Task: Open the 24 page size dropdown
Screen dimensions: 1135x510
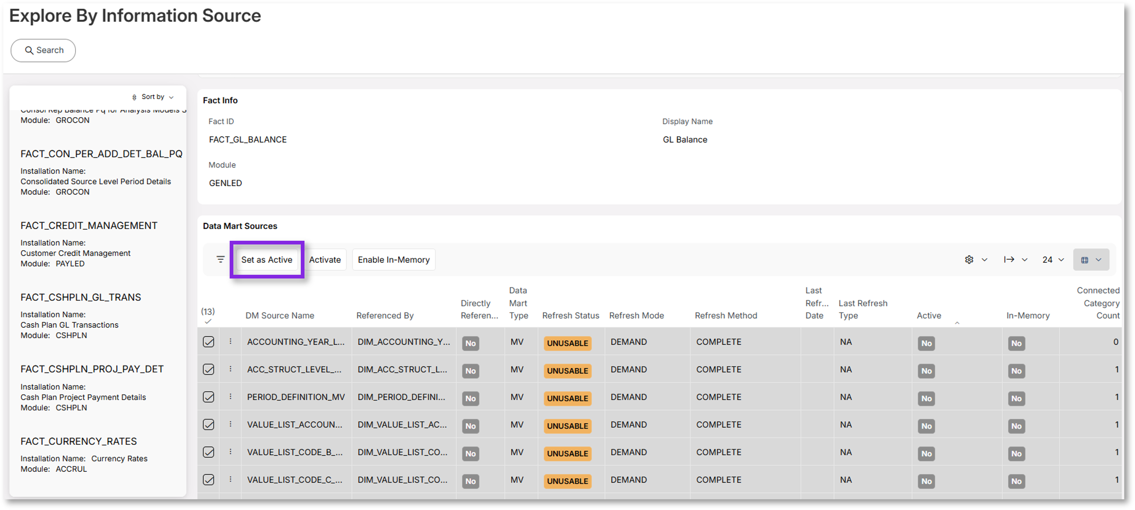Action: point(1053,260)
